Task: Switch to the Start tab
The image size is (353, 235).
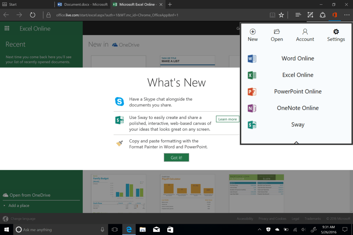Action: 27,4
